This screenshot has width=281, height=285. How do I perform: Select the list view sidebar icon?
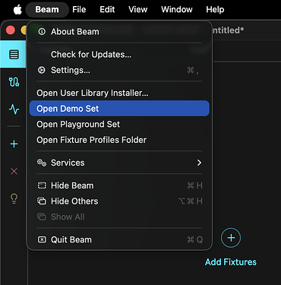[14, 54]
